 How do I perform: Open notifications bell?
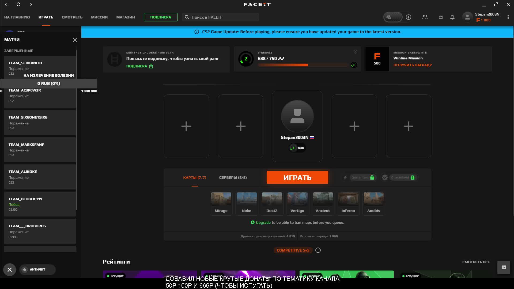tap(452, 17)
